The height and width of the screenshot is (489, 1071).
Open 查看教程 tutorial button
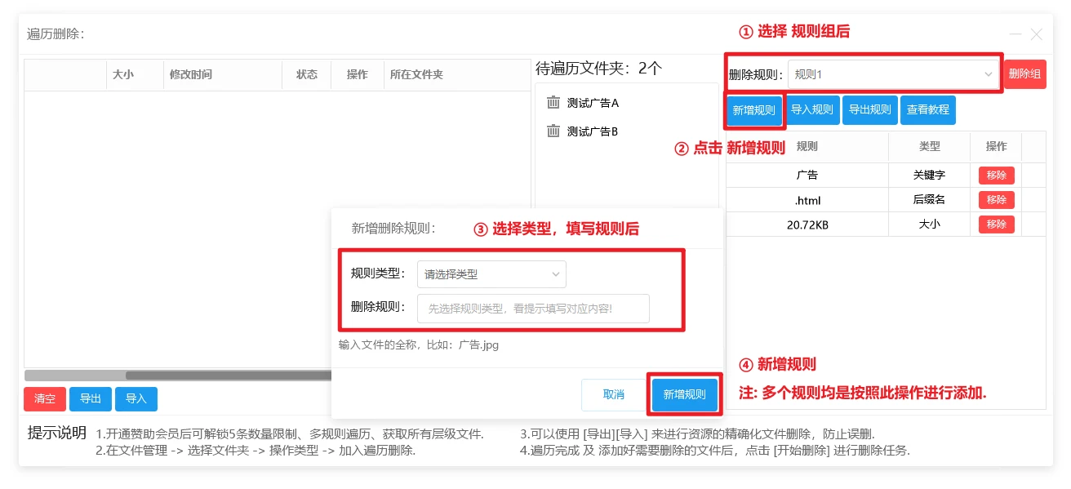pos(928,110)
